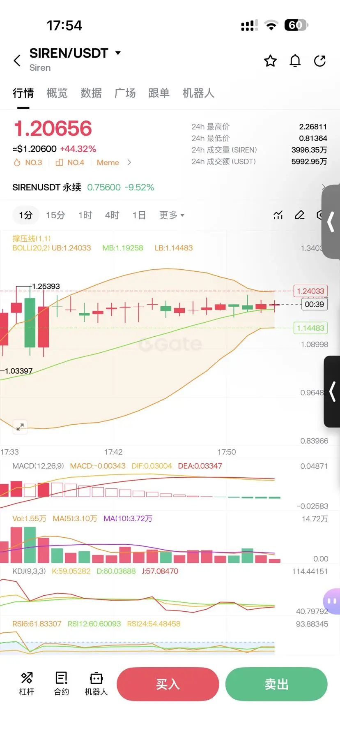Tap the 1.14483 lower band price tag
The image size is (340, 740).
pos(310,328)
